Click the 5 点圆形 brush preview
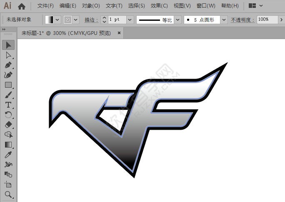The height and width of the screenshot is (202, 285). click(202, 20)
